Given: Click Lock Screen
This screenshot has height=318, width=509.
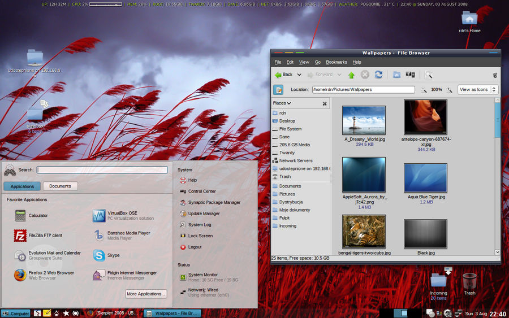Looking at the screenshot, I should [x=196, y=236].
